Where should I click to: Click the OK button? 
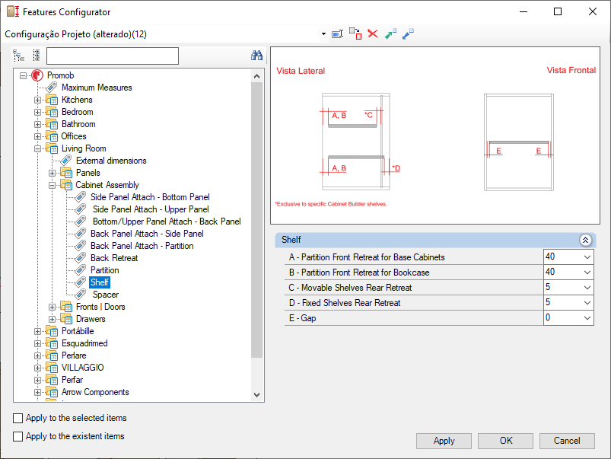coord(505,441)
